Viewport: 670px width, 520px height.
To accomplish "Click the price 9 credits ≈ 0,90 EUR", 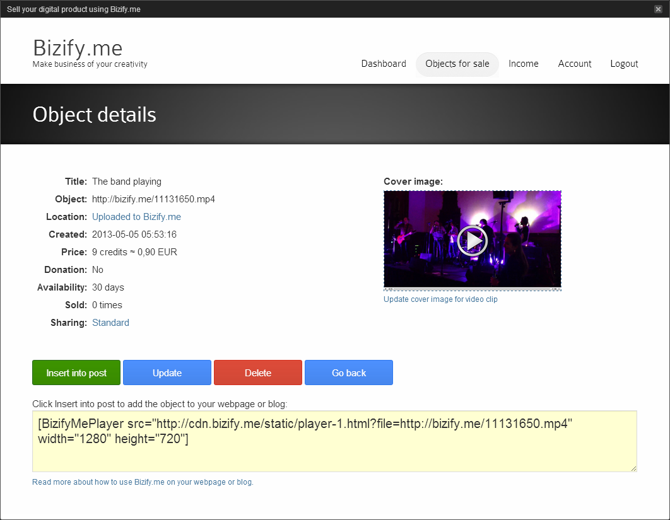I will [134, 252].
